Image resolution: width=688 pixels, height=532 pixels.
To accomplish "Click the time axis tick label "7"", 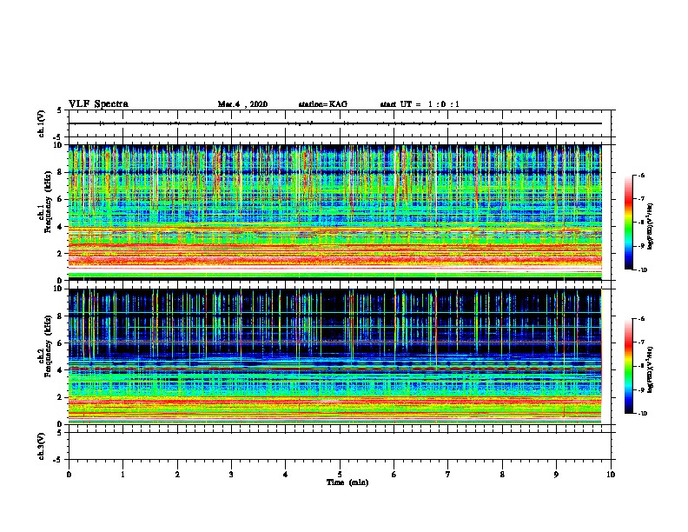I will point(448,475).
